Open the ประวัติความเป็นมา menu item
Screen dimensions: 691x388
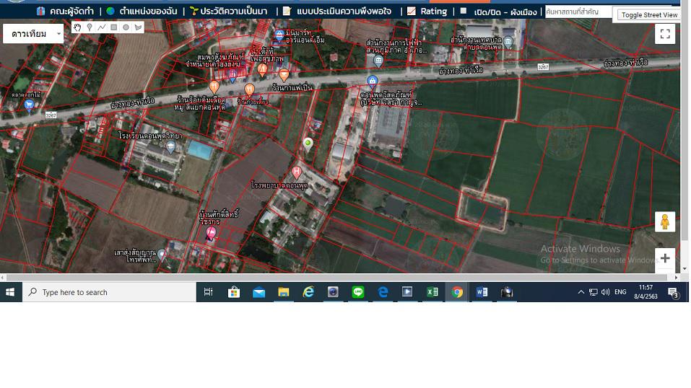click(229, 11)
